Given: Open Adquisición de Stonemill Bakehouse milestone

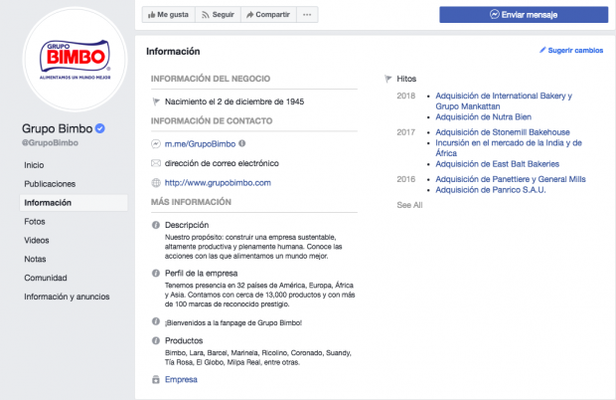Looking at the screenshot, I should [x=503, y=132].
